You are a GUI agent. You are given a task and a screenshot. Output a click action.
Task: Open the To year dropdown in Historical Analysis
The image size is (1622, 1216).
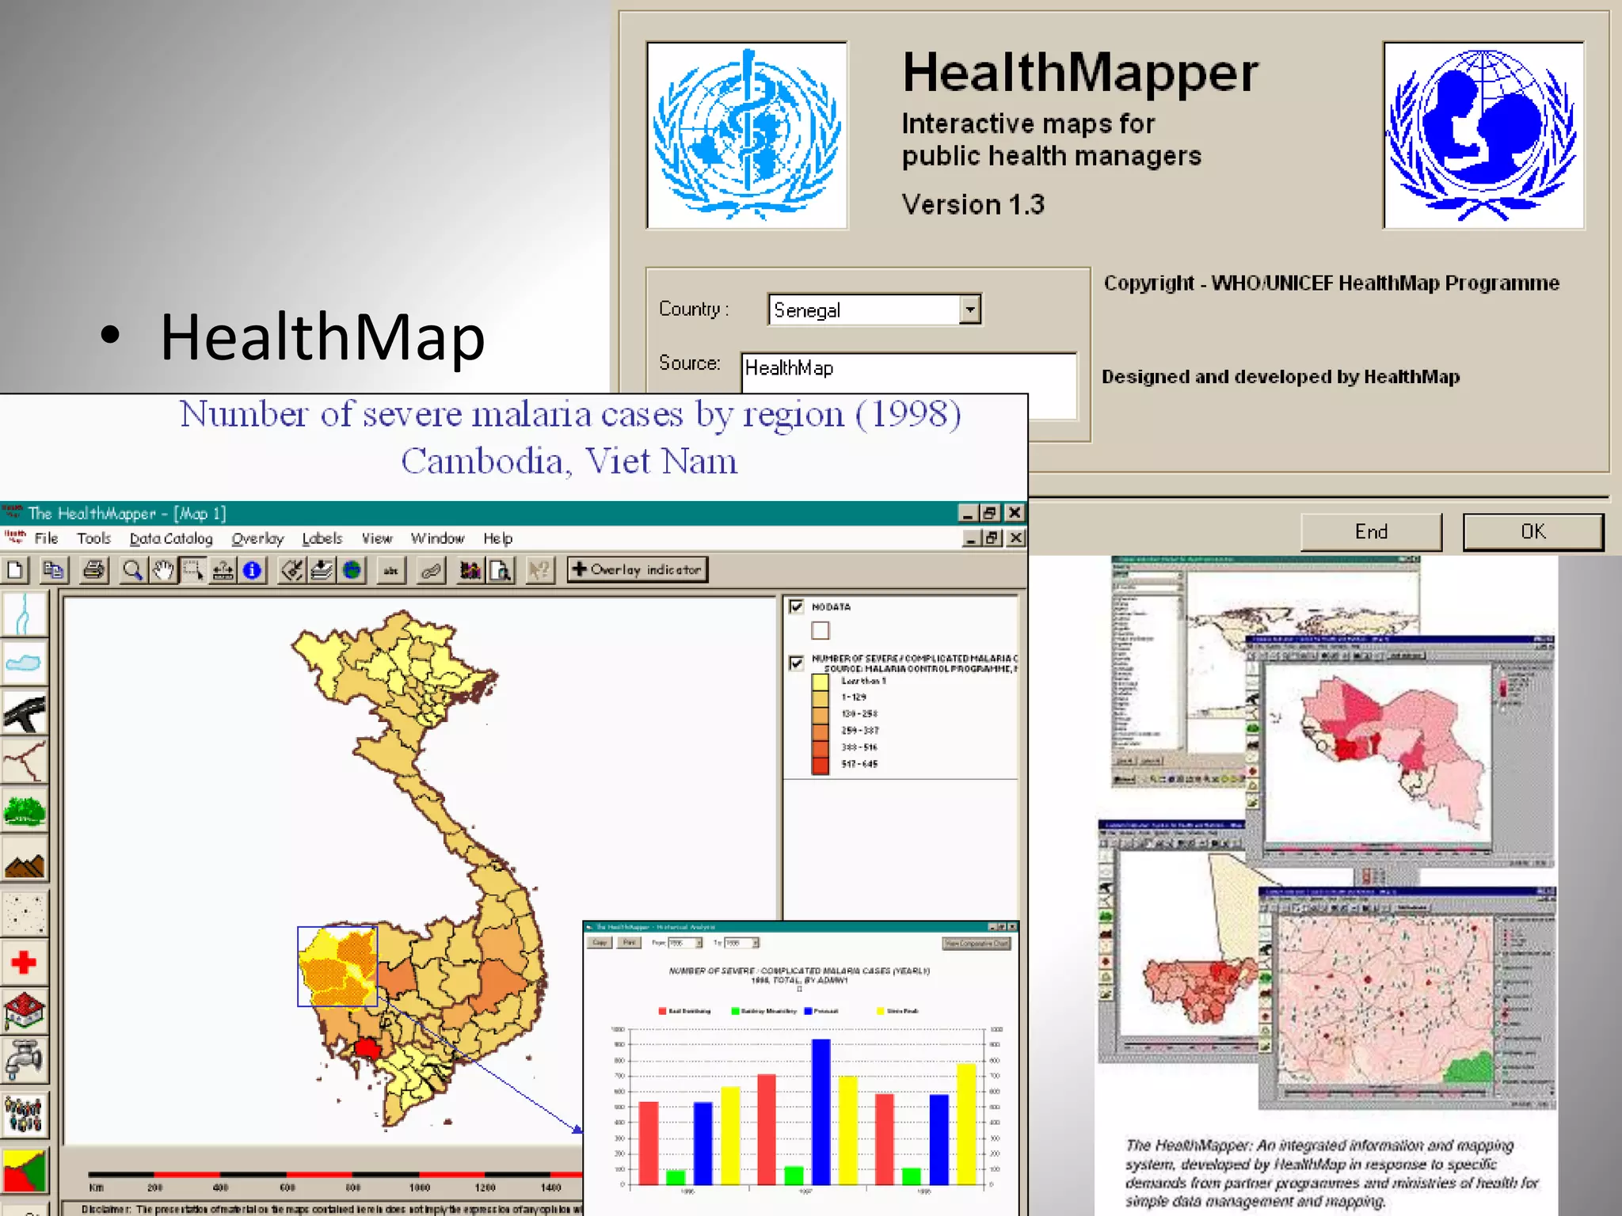click(x=756, y=943)
